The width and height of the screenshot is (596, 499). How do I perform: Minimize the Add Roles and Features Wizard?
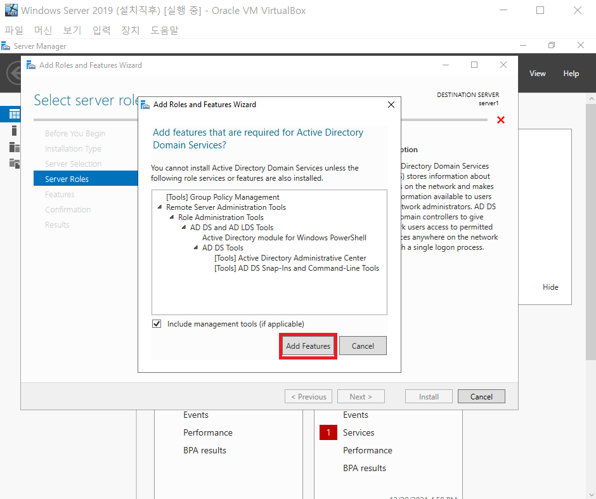click(446, 65)
